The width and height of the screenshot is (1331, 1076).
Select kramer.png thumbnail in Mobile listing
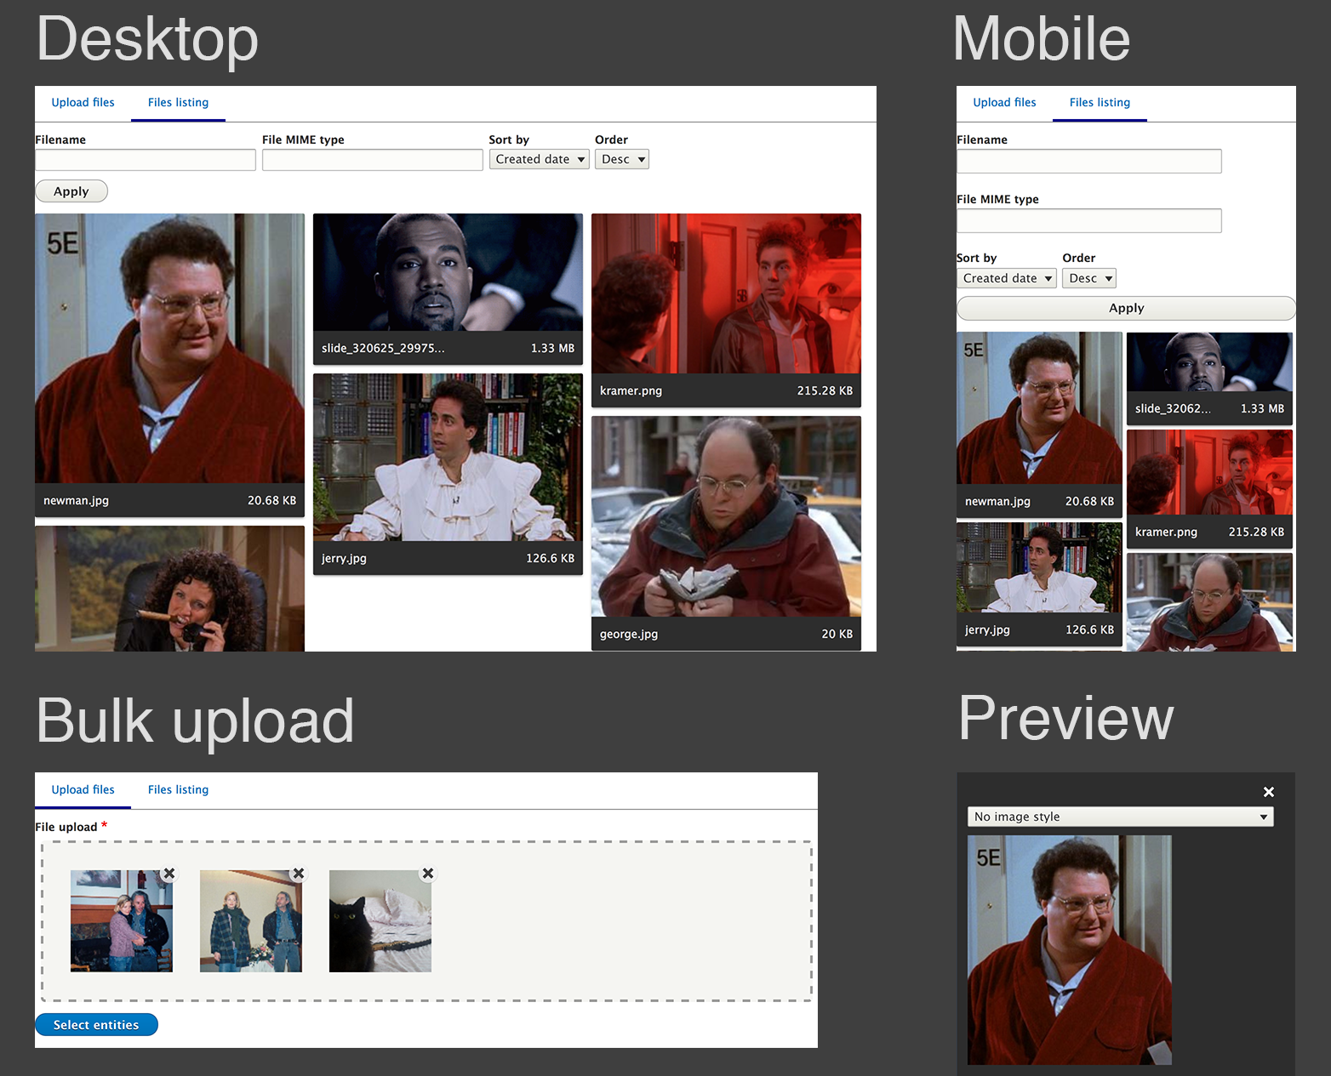(1209, 472)
